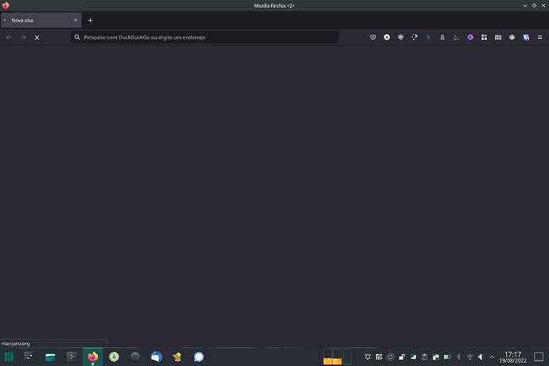Open the battery status tray icon

pyautogui.click(x=447, y=357)
